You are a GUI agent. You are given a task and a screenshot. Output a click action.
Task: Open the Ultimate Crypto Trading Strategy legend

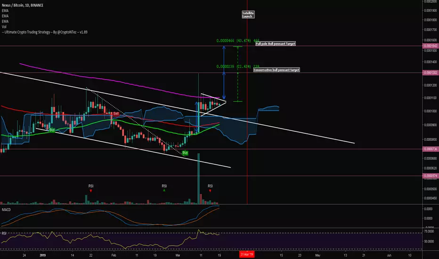click(45, 32)
